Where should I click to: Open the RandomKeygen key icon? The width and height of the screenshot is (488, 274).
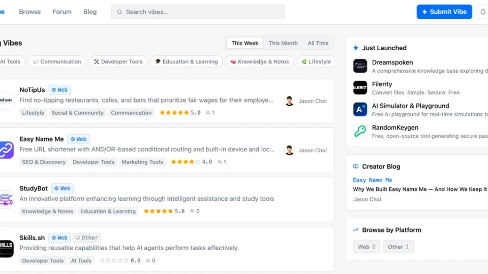(x=360, y=131)
